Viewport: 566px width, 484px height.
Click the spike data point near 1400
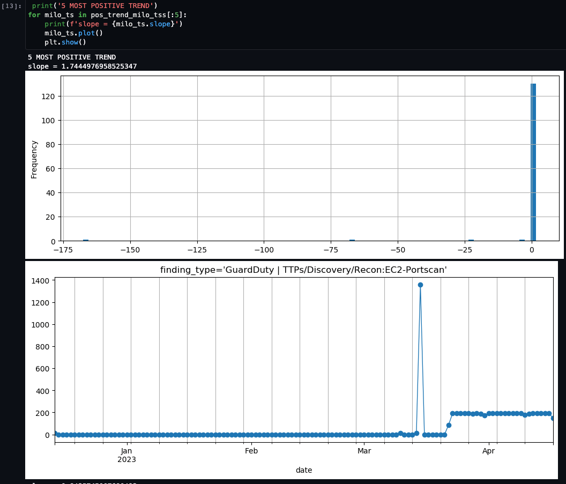point(421,285)
